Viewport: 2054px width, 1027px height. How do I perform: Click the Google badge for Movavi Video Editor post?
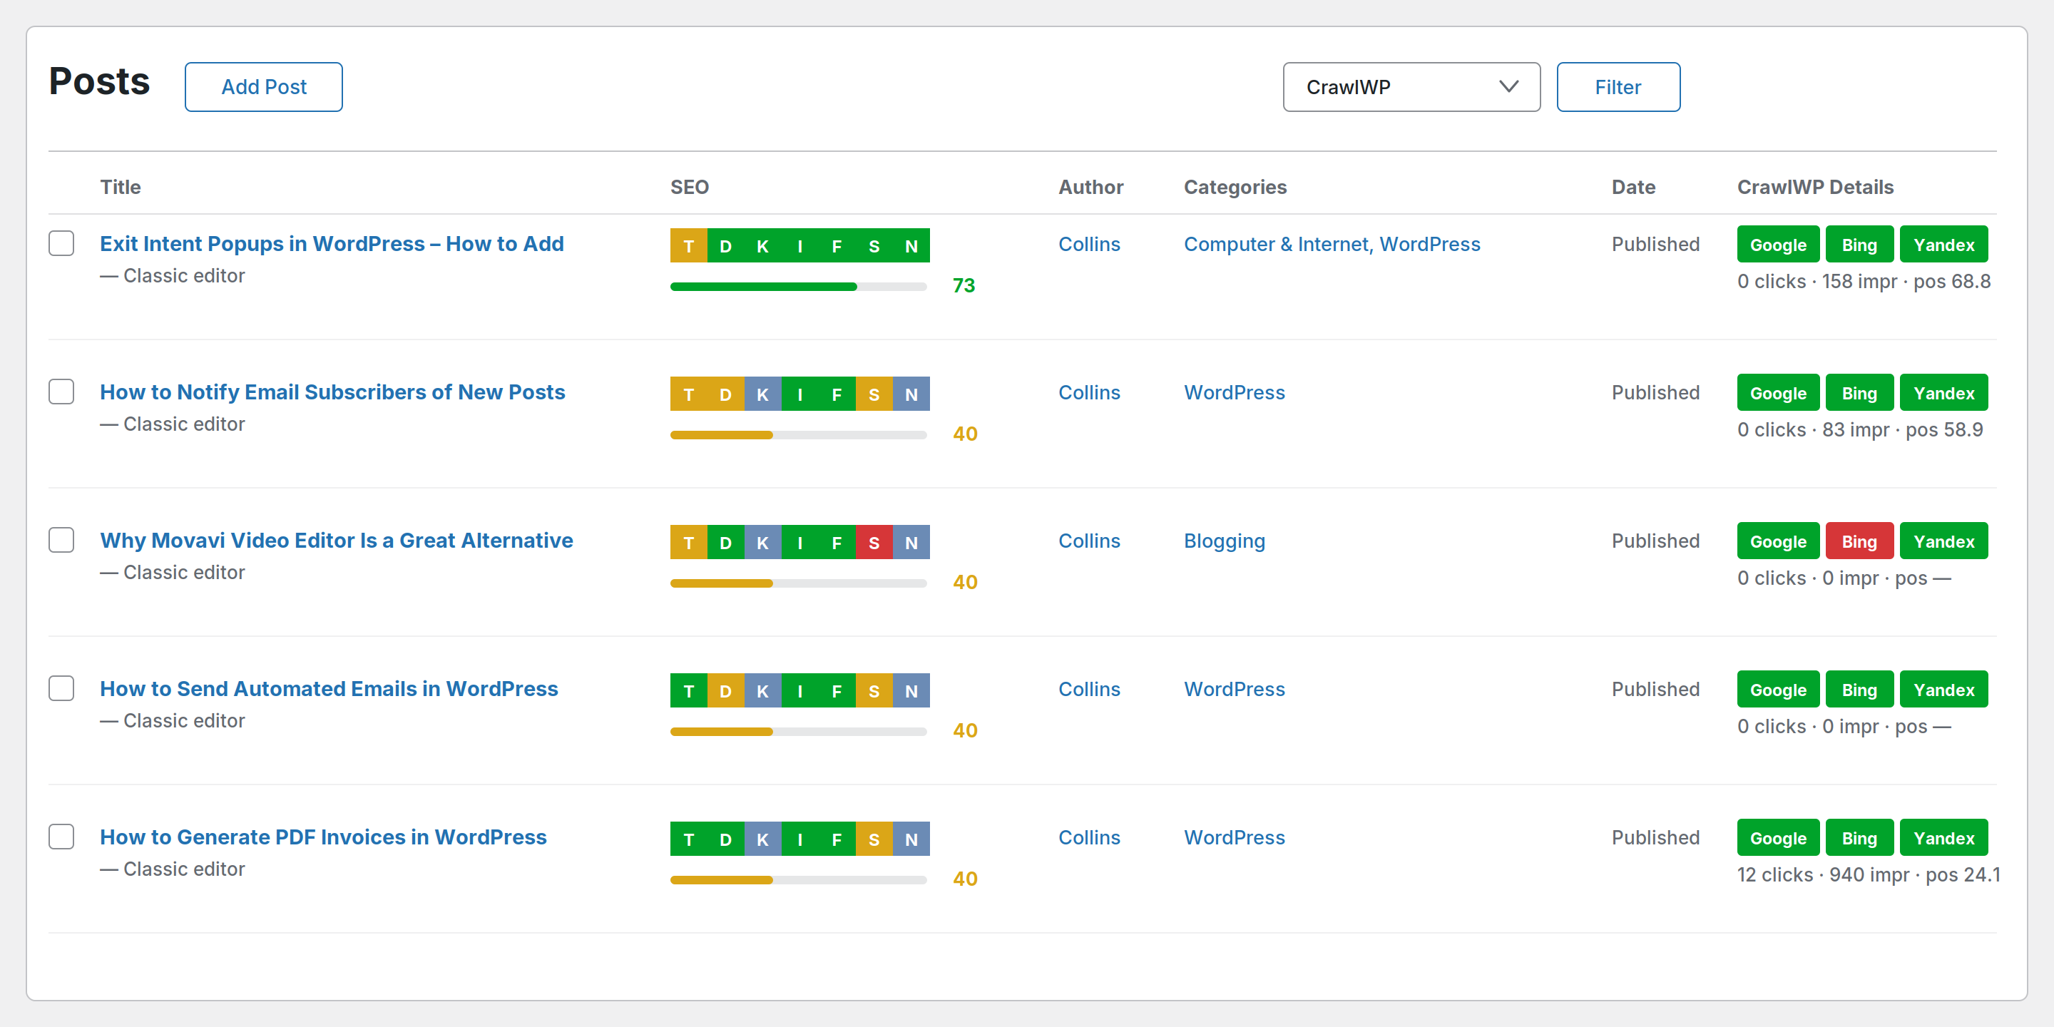tap(1778, 541)
